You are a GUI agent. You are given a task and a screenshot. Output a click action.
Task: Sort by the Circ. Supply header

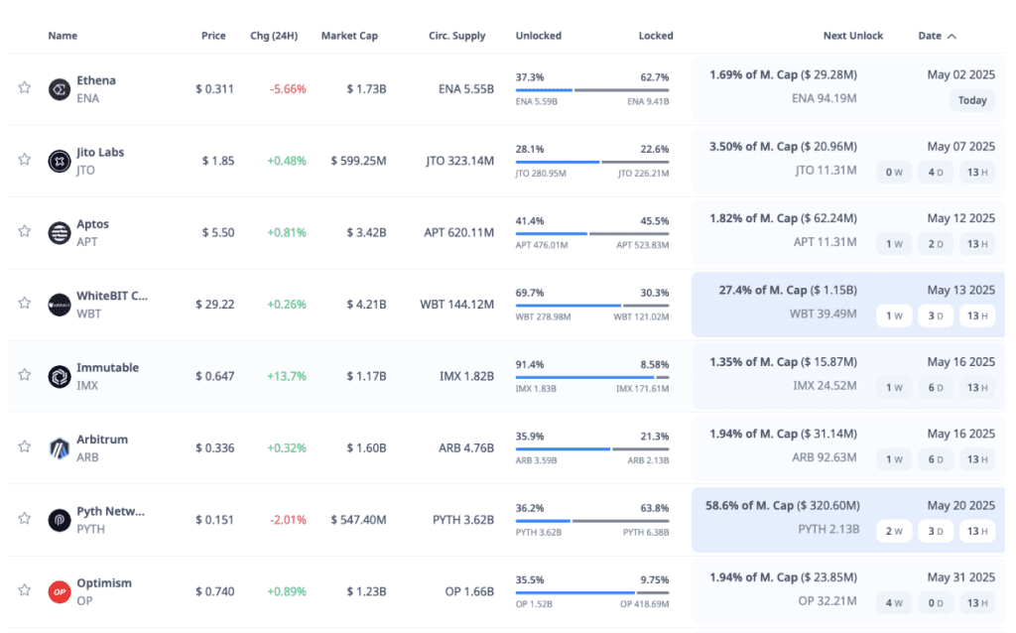tap(456, 36)
